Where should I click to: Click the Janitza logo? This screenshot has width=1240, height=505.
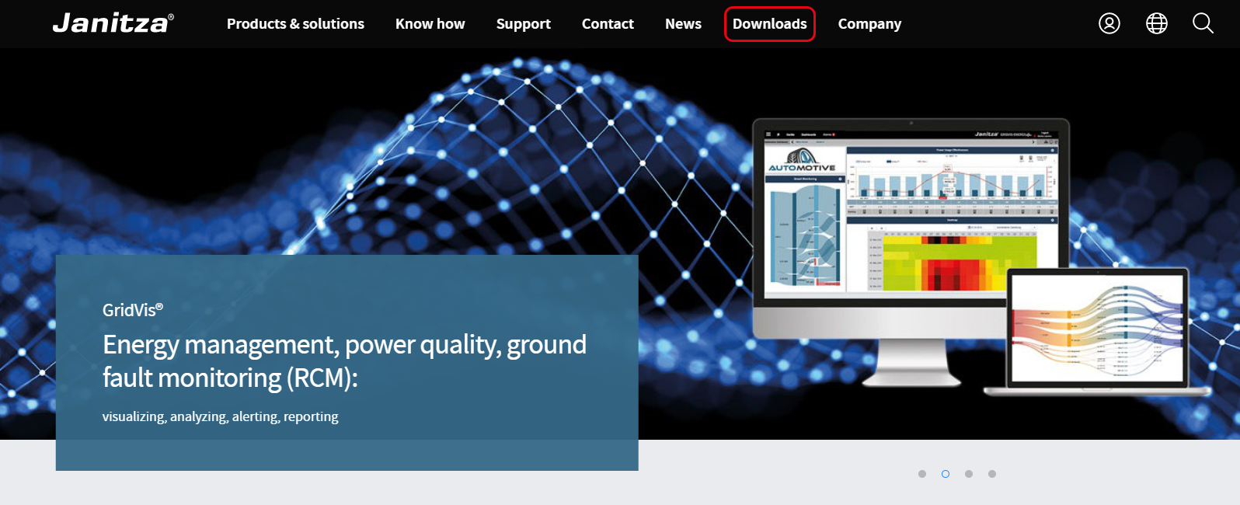click(x=113, y=23)
